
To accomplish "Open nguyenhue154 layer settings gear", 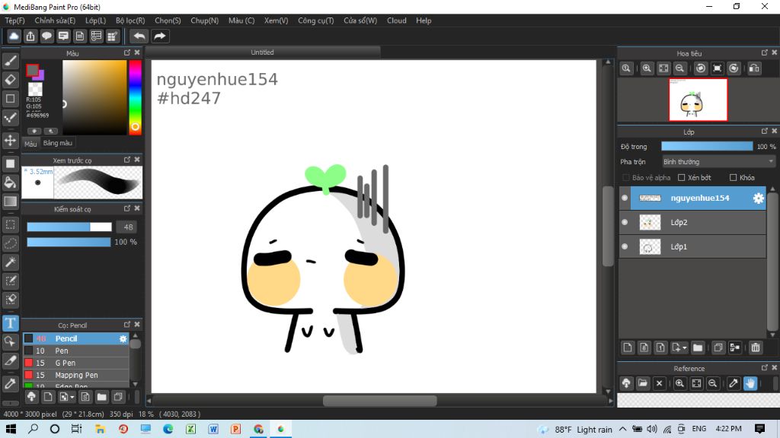I will [x=758, y=198].
